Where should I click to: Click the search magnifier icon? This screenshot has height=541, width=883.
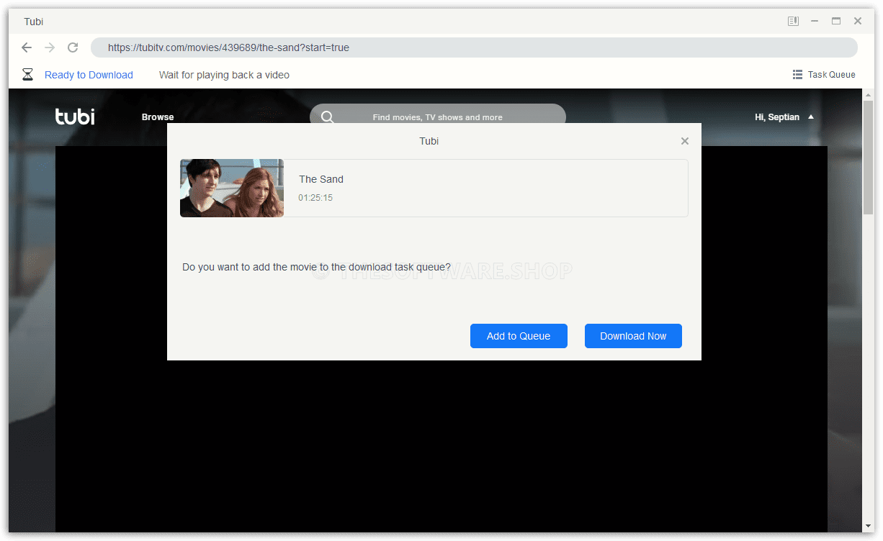coord(328,117)
